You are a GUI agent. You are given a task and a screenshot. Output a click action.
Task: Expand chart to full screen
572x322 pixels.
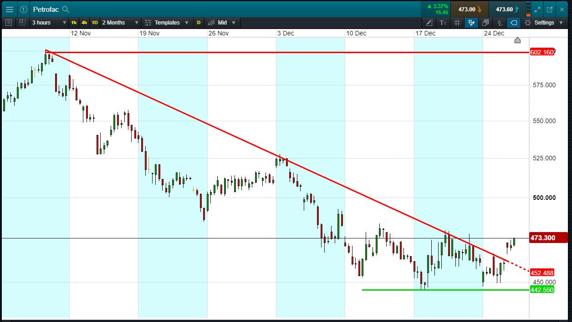pos(538,9)
